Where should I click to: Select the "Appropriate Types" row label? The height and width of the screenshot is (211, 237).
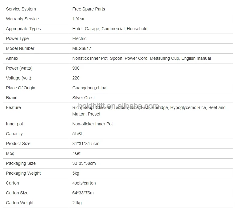point(23,29)
